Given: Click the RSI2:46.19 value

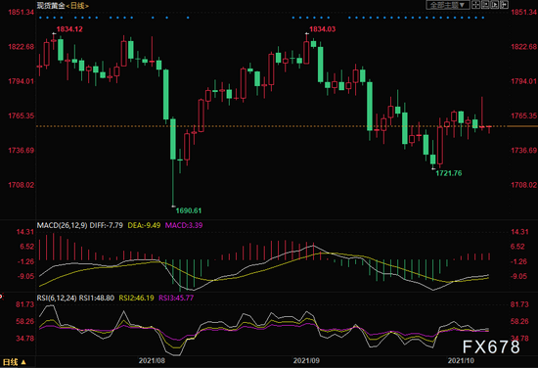Looking at the screenshot, I should 136,298.
